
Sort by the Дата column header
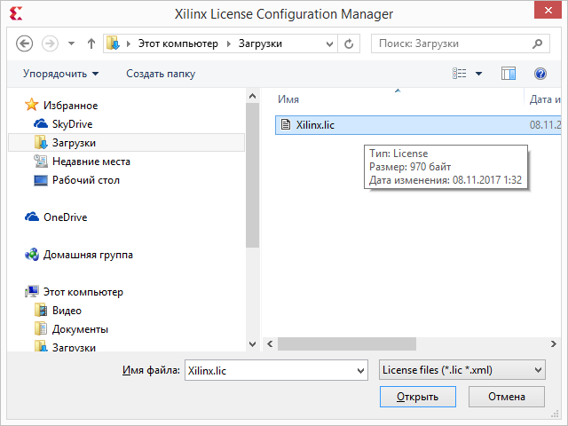tap(543, 99)
